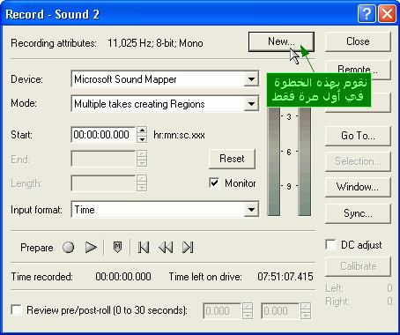Click the Go to End transport icon
This screenshot has height=335, width=400.
pyautogui.click(x=188, y=247)
